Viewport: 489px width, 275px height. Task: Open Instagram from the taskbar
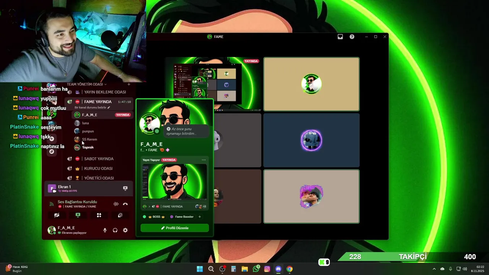[267, 269]
